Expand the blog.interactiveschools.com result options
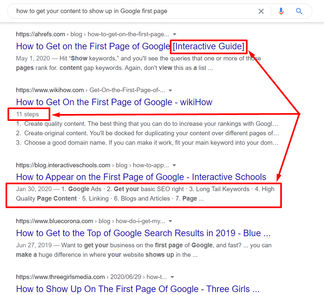324x295 pixels. click(174, 165)
